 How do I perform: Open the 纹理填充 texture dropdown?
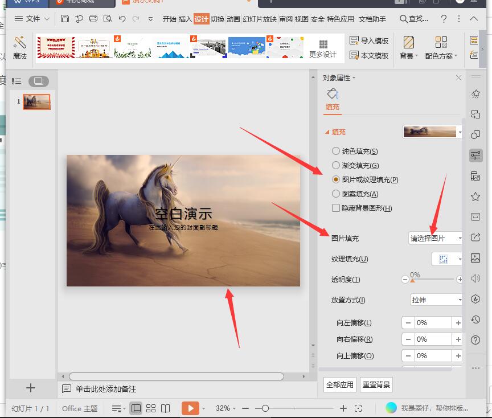(x=446, y=259)
